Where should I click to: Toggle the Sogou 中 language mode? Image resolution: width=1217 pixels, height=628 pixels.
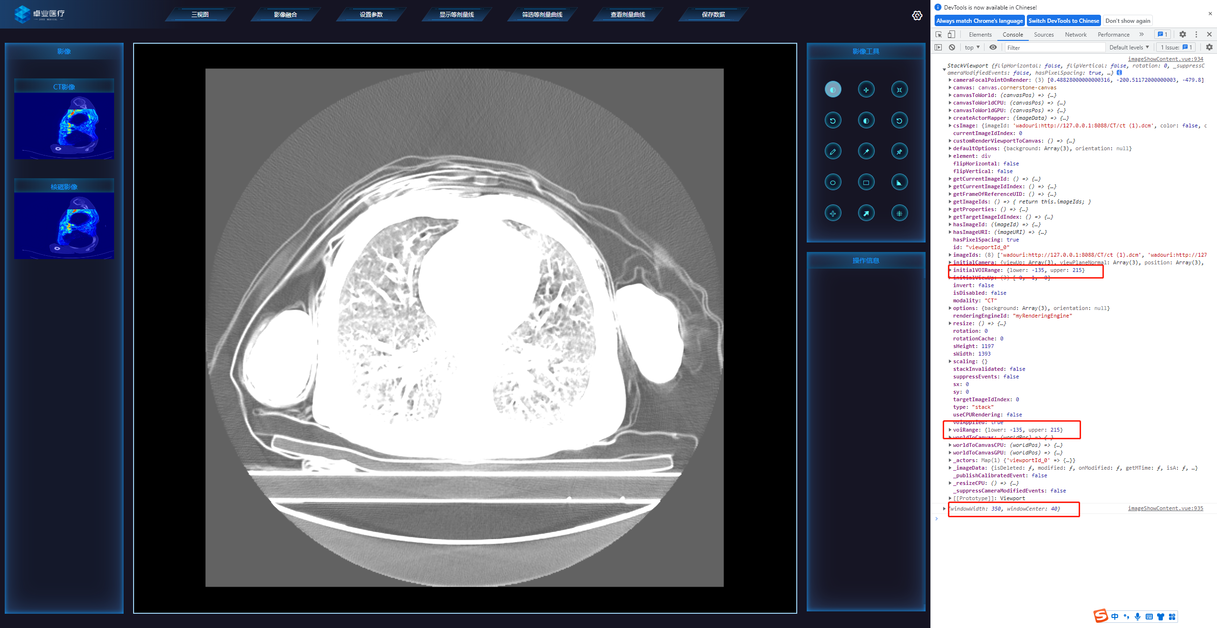1115,617
